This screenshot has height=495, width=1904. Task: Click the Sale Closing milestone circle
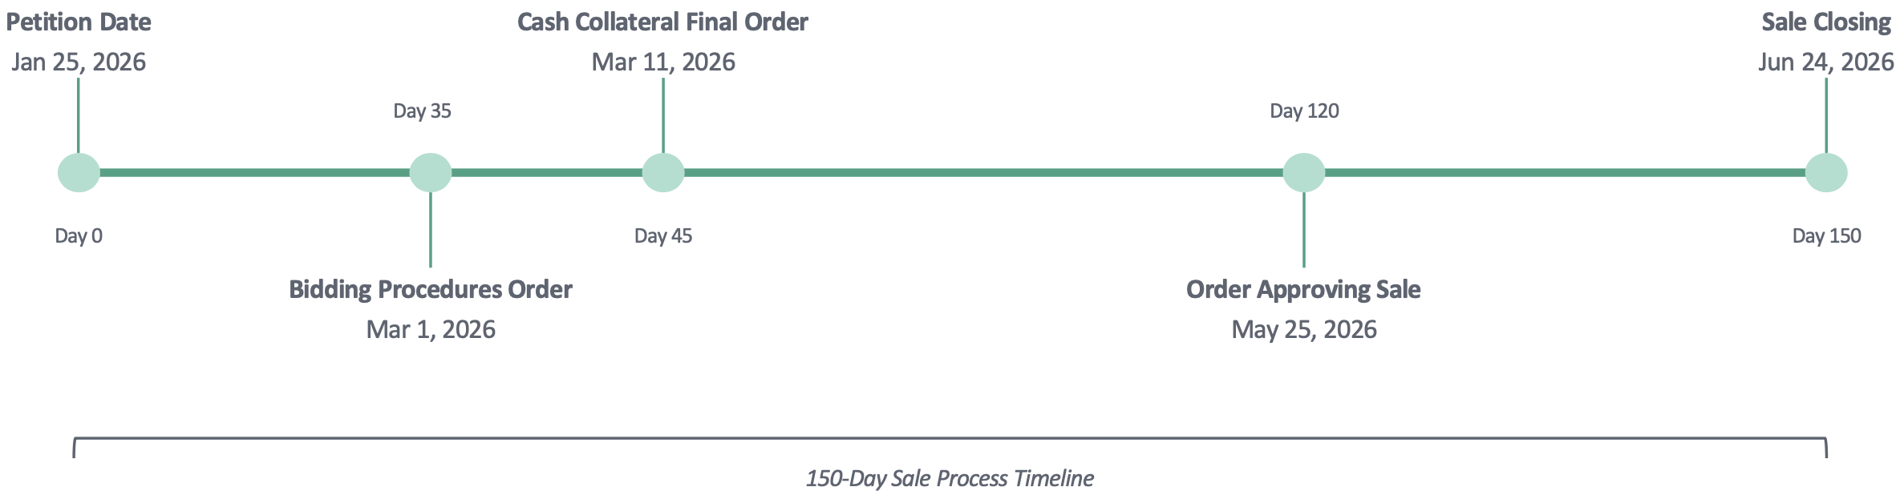click(1826, 172)
